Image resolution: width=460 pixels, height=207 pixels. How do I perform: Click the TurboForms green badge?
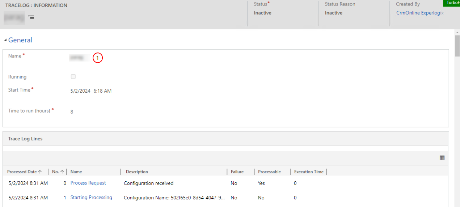tap(451, 3)
